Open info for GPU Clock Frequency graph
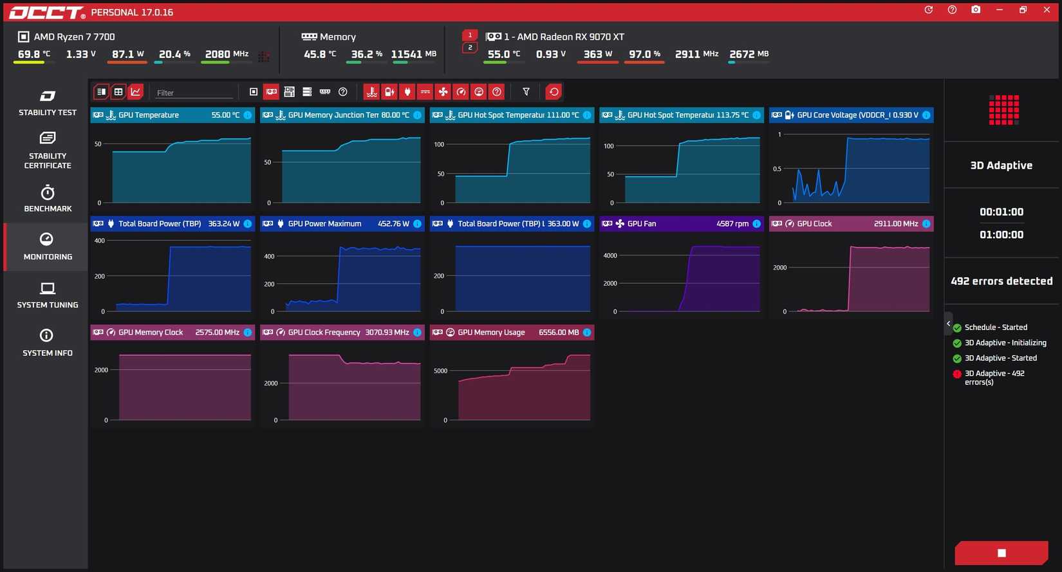Image resolution: width=1062 pixels, height=572 pixels. point(417,333)
